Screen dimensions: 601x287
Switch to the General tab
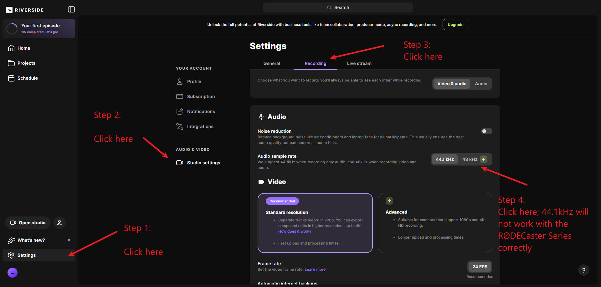[x=272, y=63]
